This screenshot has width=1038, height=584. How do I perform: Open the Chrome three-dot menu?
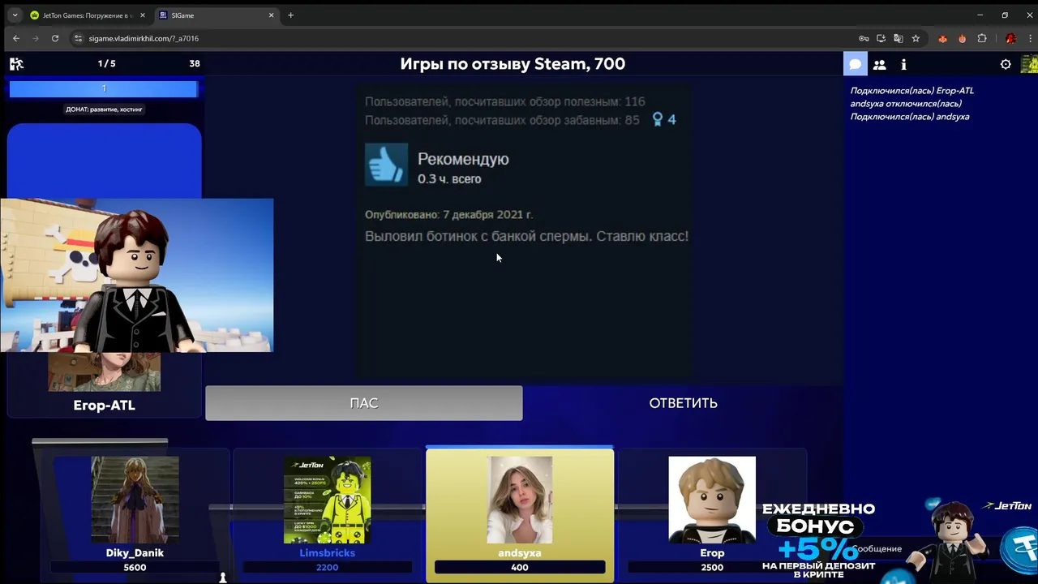tap(1028, 38)
